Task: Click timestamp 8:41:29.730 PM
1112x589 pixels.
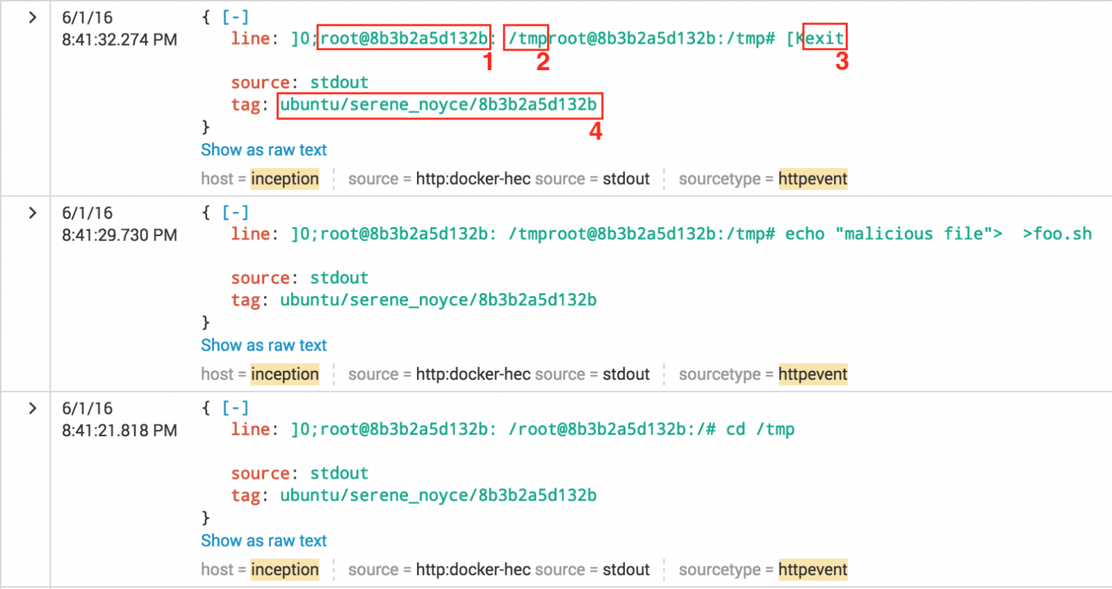Action: tap(120, 235)
